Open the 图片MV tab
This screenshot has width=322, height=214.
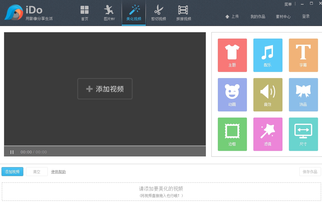[x=109, y=13]
